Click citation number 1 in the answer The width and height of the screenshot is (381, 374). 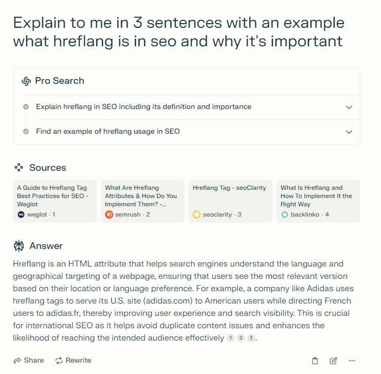[231, 338]
